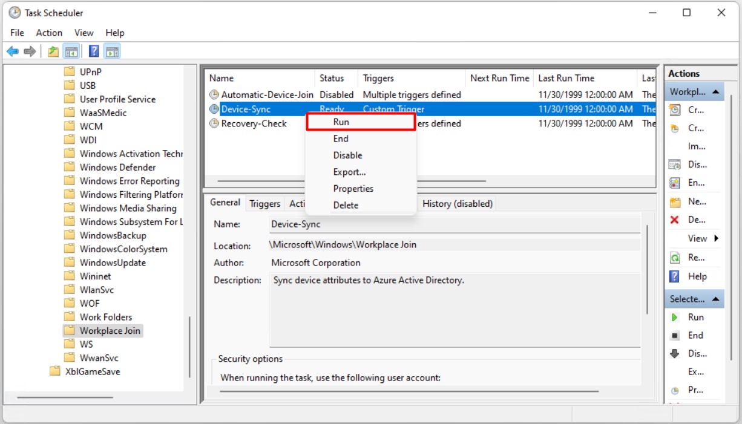Select the User Profile Service folder
This screenshot has height=424, width=742.
point(117,99)
